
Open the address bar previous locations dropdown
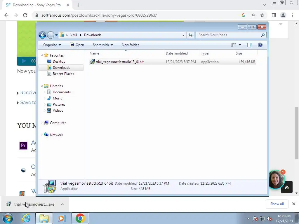coord(184,35)
